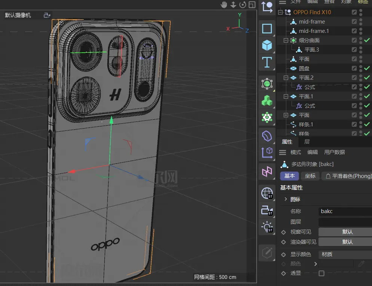Collapse the 细分曲面 tree node
The image size is (372, 286).
pyautogui.click(x=286, y=40)
